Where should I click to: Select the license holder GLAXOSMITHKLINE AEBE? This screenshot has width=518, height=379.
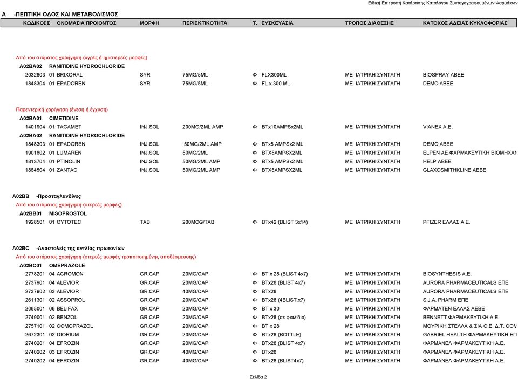454,170
